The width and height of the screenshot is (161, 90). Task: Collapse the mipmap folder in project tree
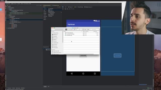pos(10,20)
